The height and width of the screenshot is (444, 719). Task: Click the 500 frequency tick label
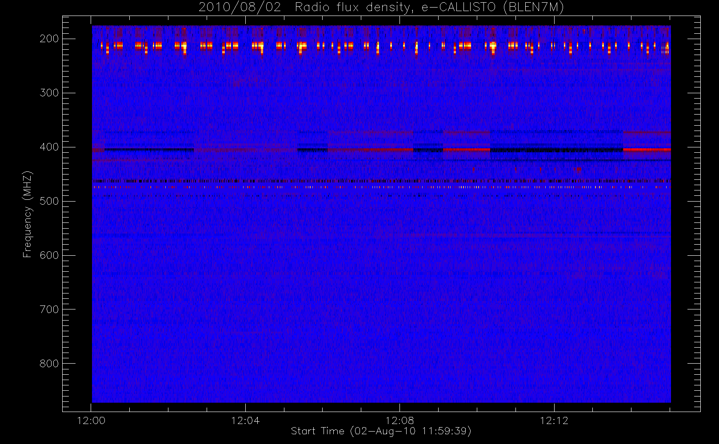pos(49,201)
